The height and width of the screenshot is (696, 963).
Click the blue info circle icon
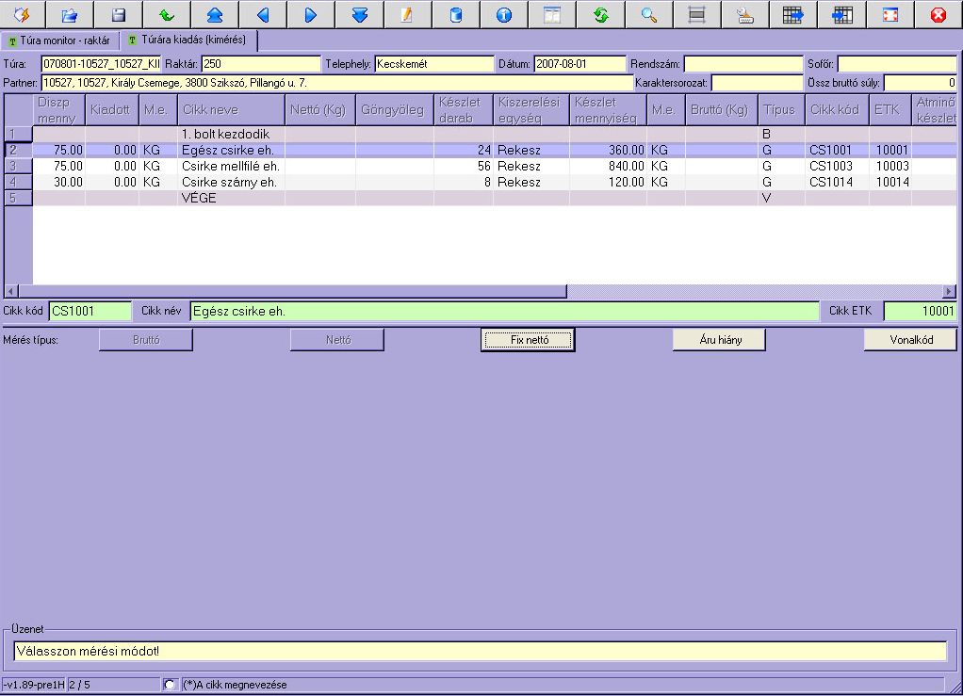503,15
